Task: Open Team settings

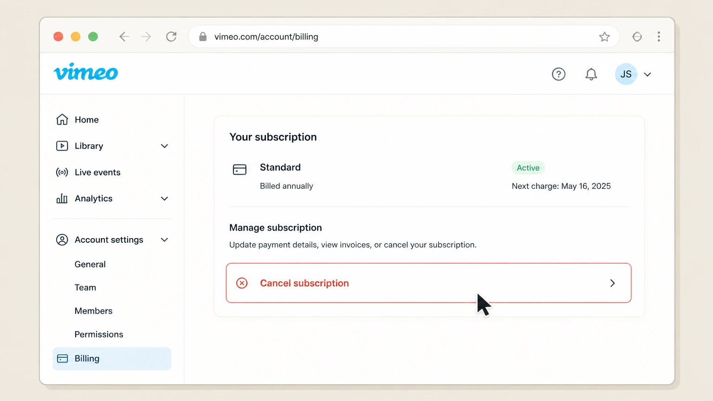Action: (x=85, y=287)
